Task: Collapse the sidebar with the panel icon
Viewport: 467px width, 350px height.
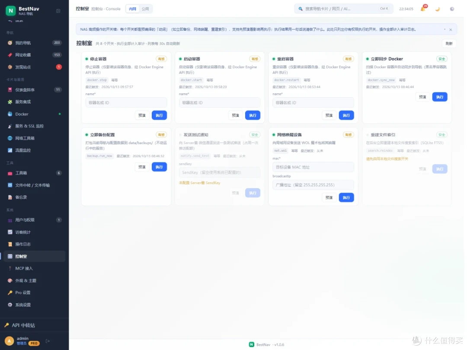Action: tap(58, 11)
